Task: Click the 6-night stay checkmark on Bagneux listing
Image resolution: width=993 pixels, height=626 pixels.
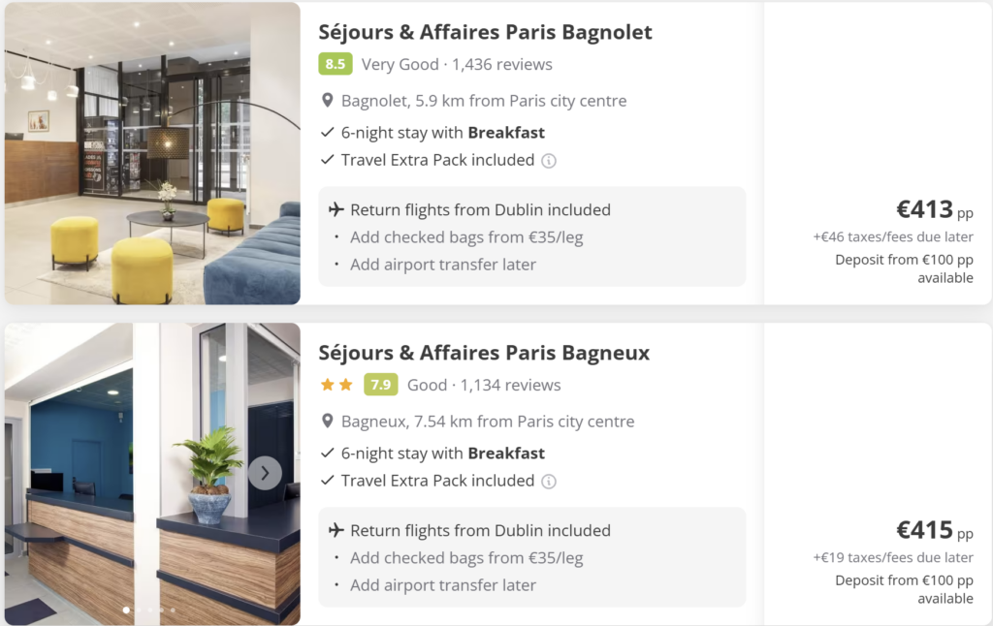Action: pyautogui.click(x=326, y=453)
